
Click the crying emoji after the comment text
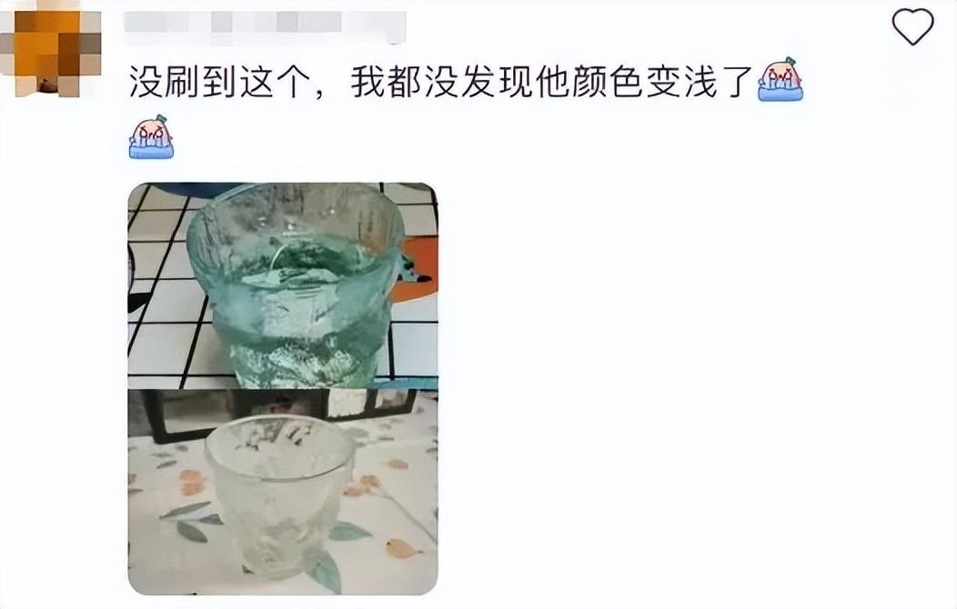780,79
